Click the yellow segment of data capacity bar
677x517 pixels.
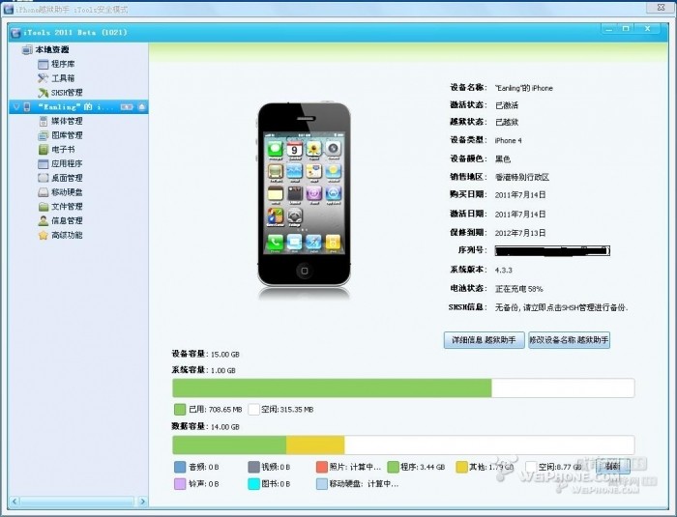tap(315, 445)
